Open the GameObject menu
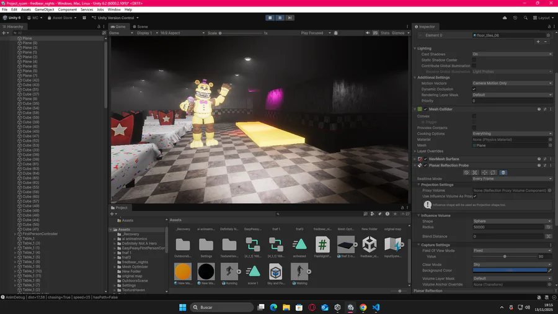The image size is (558, 314). coord(45,9)
